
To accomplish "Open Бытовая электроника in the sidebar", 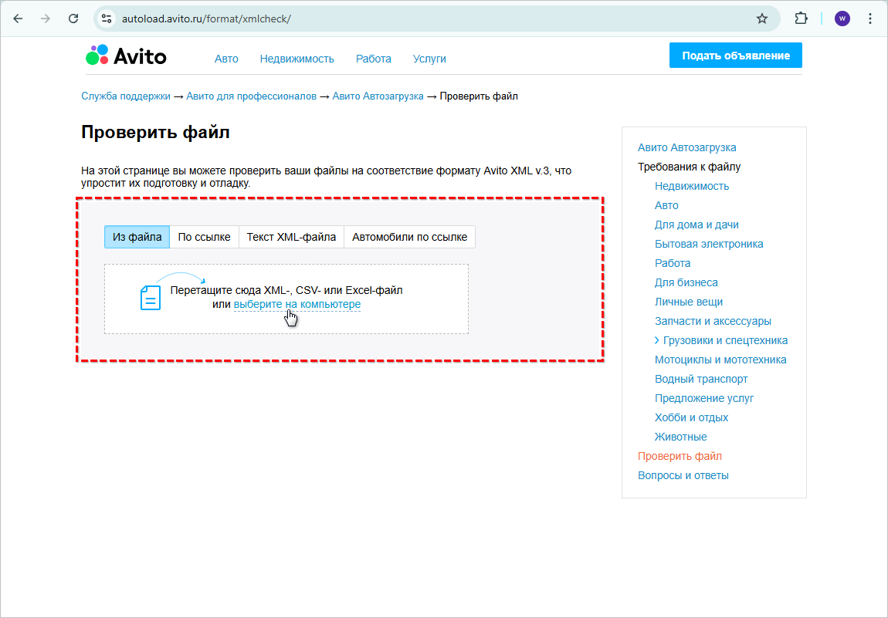I will (708, 244).
